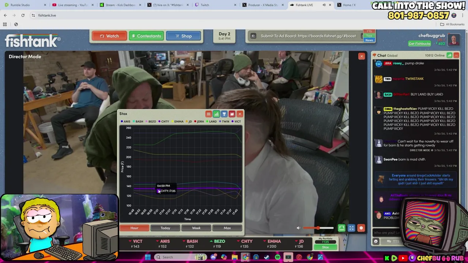Switch chart range to Today
This screenshot has height=263, width=468.
coord(165,228)
